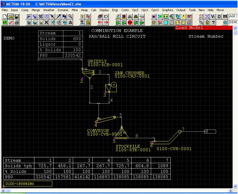
Task: Click the black X delete icon
Action: (47, 22)
